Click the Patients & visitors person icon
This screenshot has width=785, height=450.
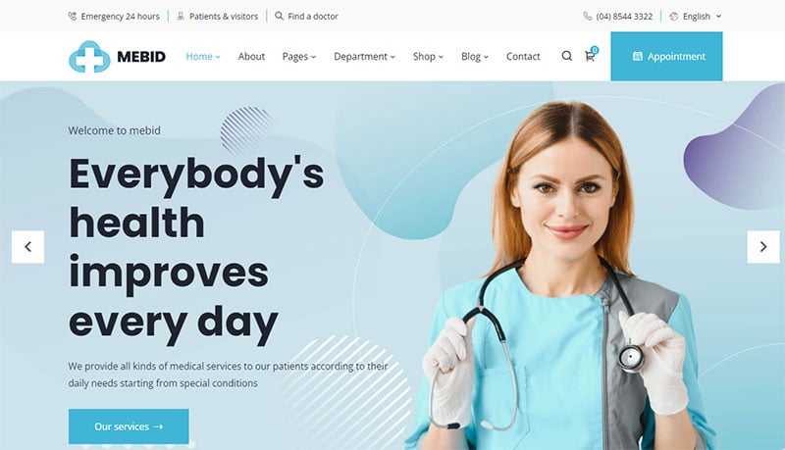click(181, 16)
